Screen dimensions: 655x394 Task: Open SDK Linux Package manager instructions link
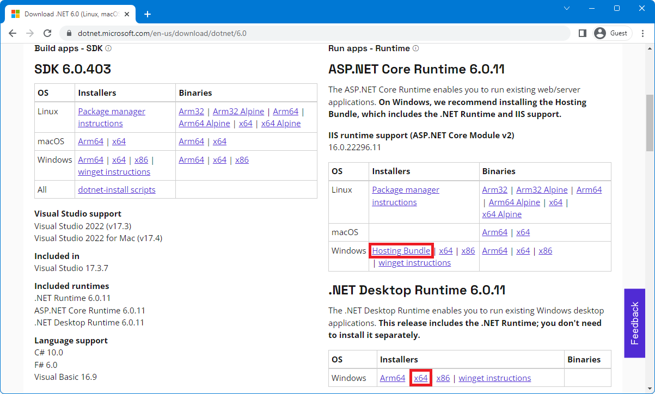point(112,117)
